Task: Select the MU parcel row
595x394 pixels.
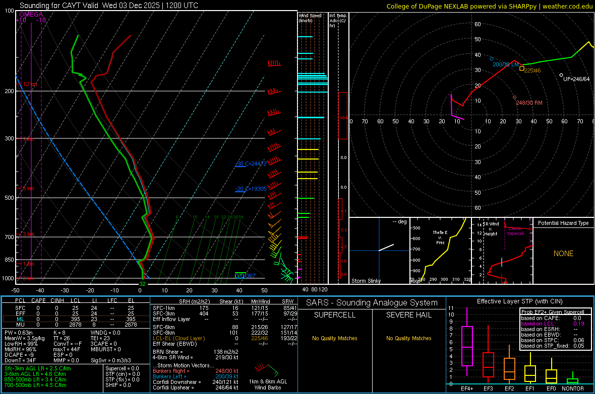Action: pyautogui.click(x=75, y=325)
